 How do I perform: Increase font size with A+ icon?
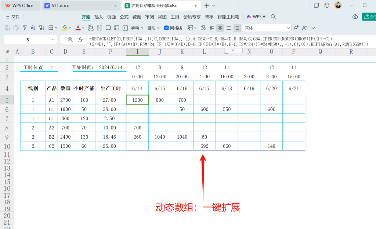296,28
